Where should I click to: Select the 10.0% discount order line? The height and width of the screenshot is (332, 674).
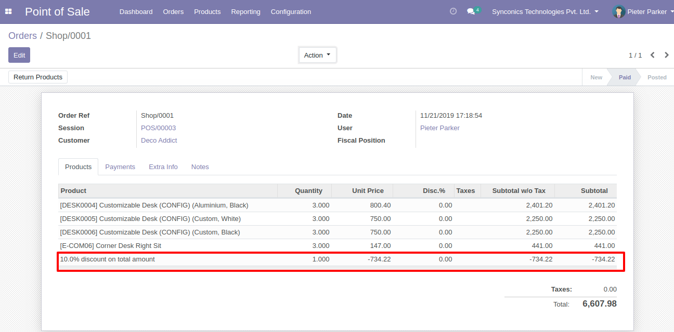point(108,259)
